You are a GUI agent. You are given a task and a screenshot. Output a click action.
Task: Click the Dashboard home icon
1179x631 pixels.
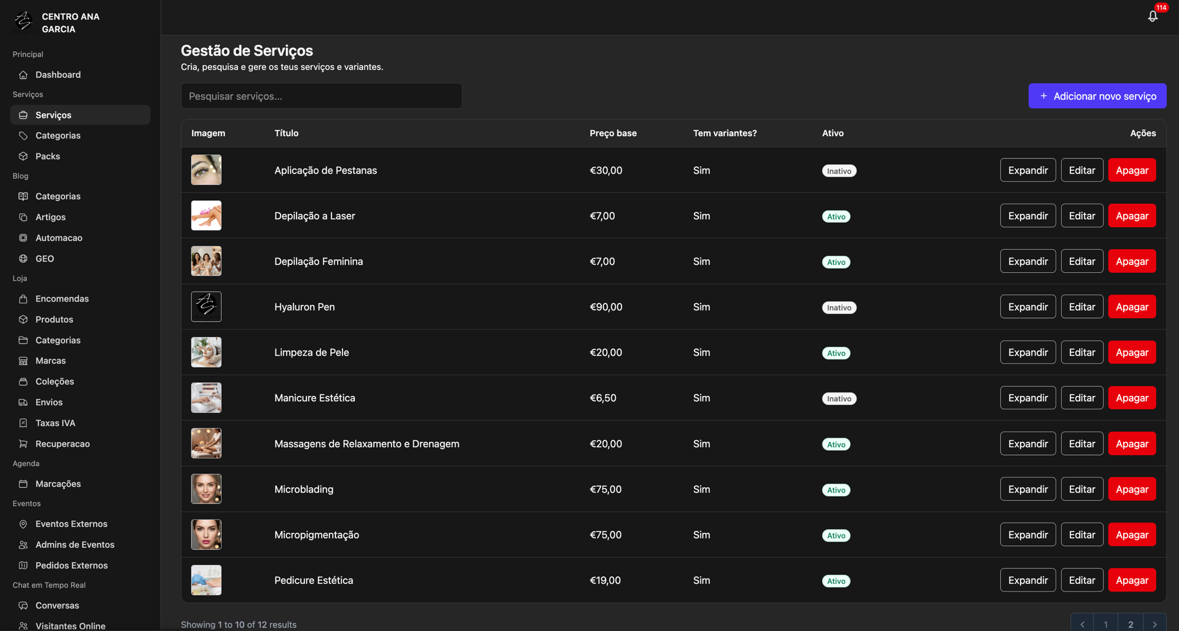(23, 75)
